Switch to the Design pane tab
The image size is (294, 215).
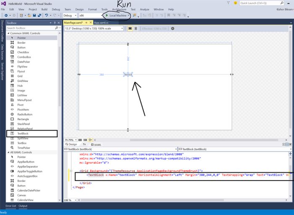pyautogui.click(x=71, y=144)
